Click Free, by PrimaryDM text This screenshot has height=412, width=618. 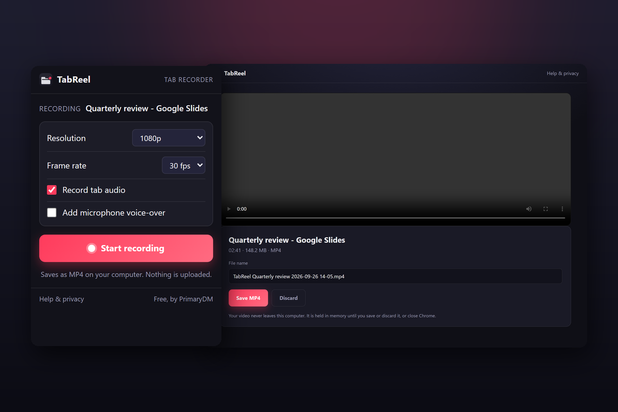183,299
